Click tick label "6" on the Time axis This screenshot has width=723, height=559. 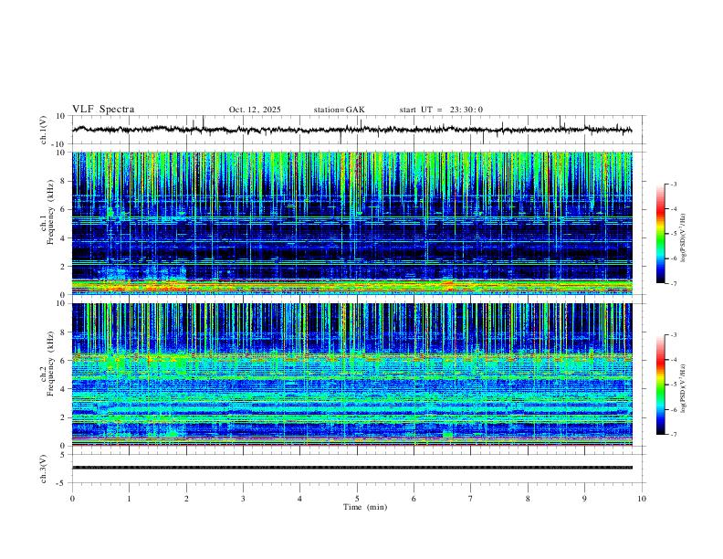point(414,499)
